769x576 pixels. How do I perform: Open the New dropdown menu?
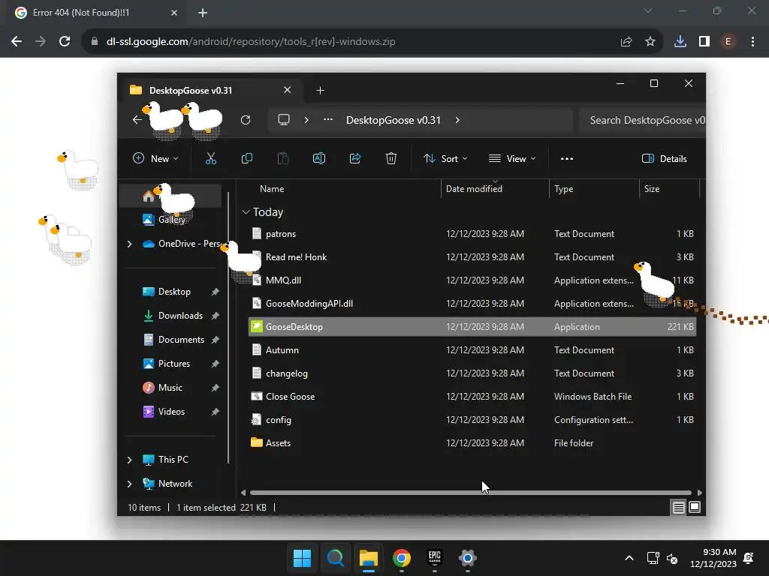tap(155, 159)
